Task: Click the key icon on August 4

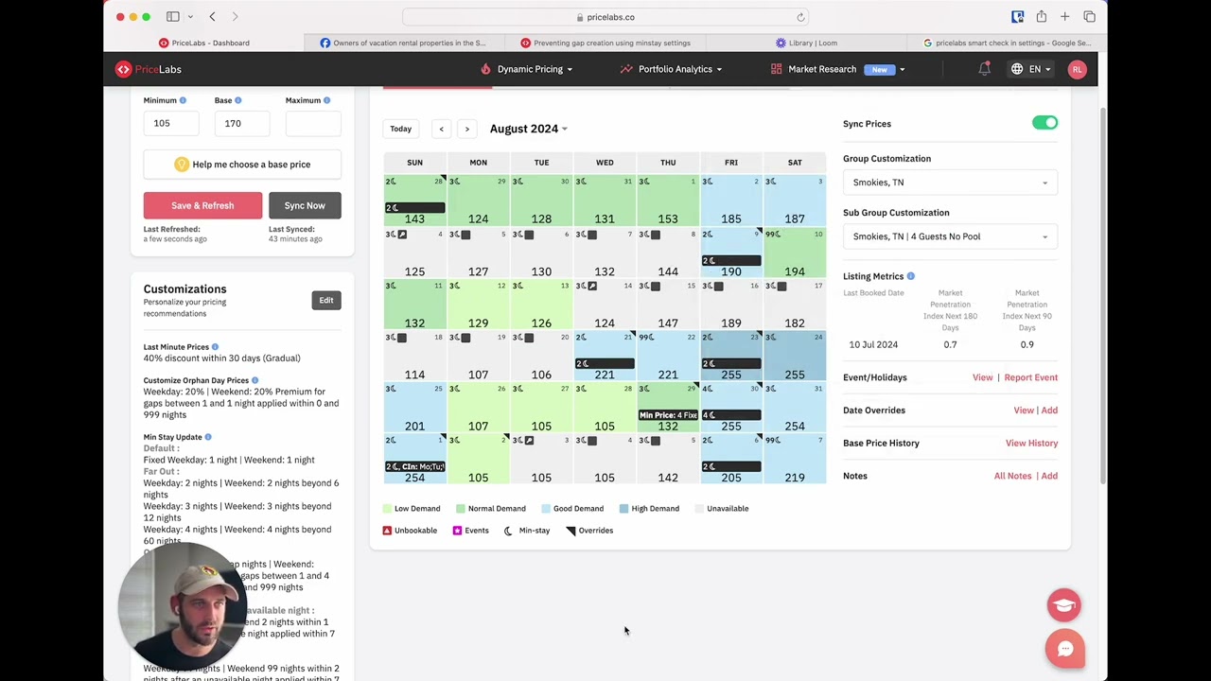Action: pos(402,235)
